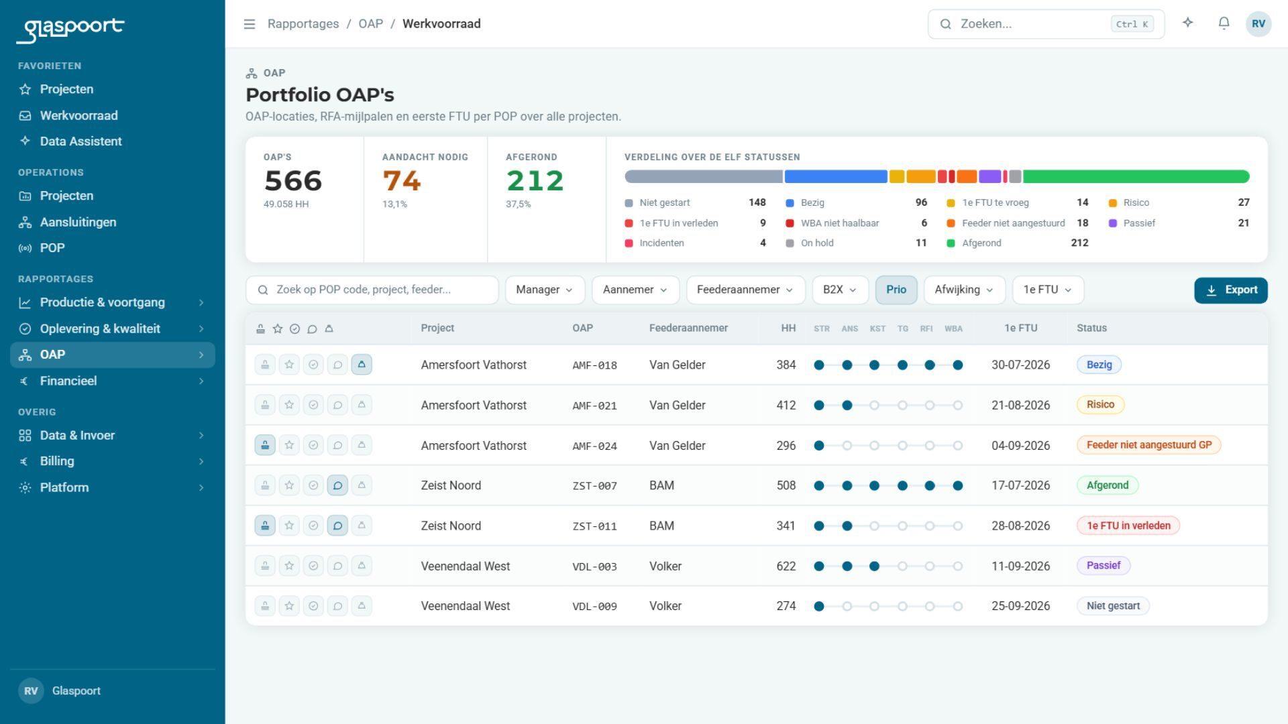Open the notifications bell in top bar
Screen dimensions: 1288x724
click(x=1224, y=23)
